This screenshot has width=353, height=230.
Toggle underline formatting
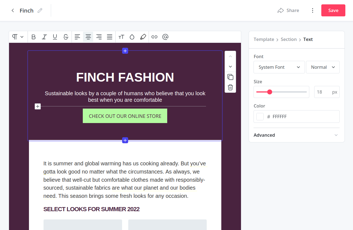pyautogui.click(x=55, y=37)
